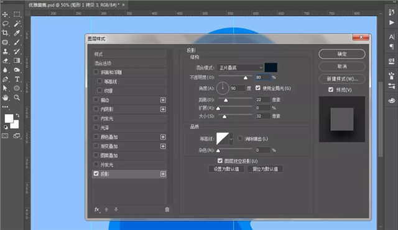Toggle the 图层挖空投影(U) checkbox
This screenshot has height=230, width=398.
point(220,161)
